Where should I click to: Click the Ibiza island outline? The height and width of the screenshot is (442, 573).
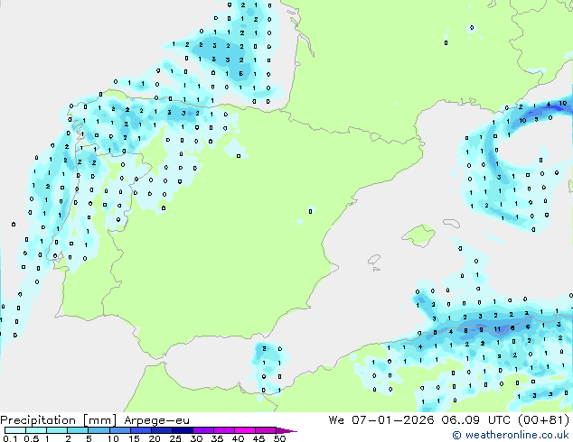tap(374, 260)
